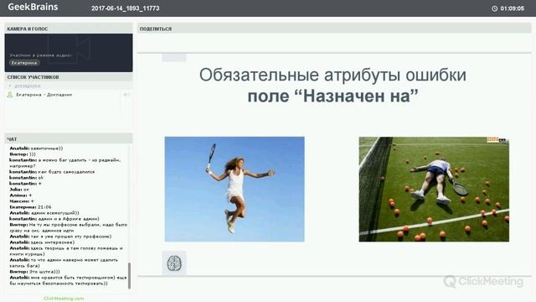This screenshot has height=302, width=536.
Task: Click konstantin's message about удалить баг из редмайн
Action: [65, 163]
